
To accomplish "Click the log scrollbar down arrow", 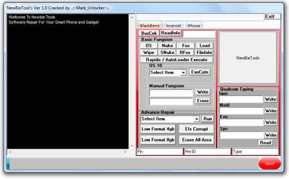I will pos(132,146).
